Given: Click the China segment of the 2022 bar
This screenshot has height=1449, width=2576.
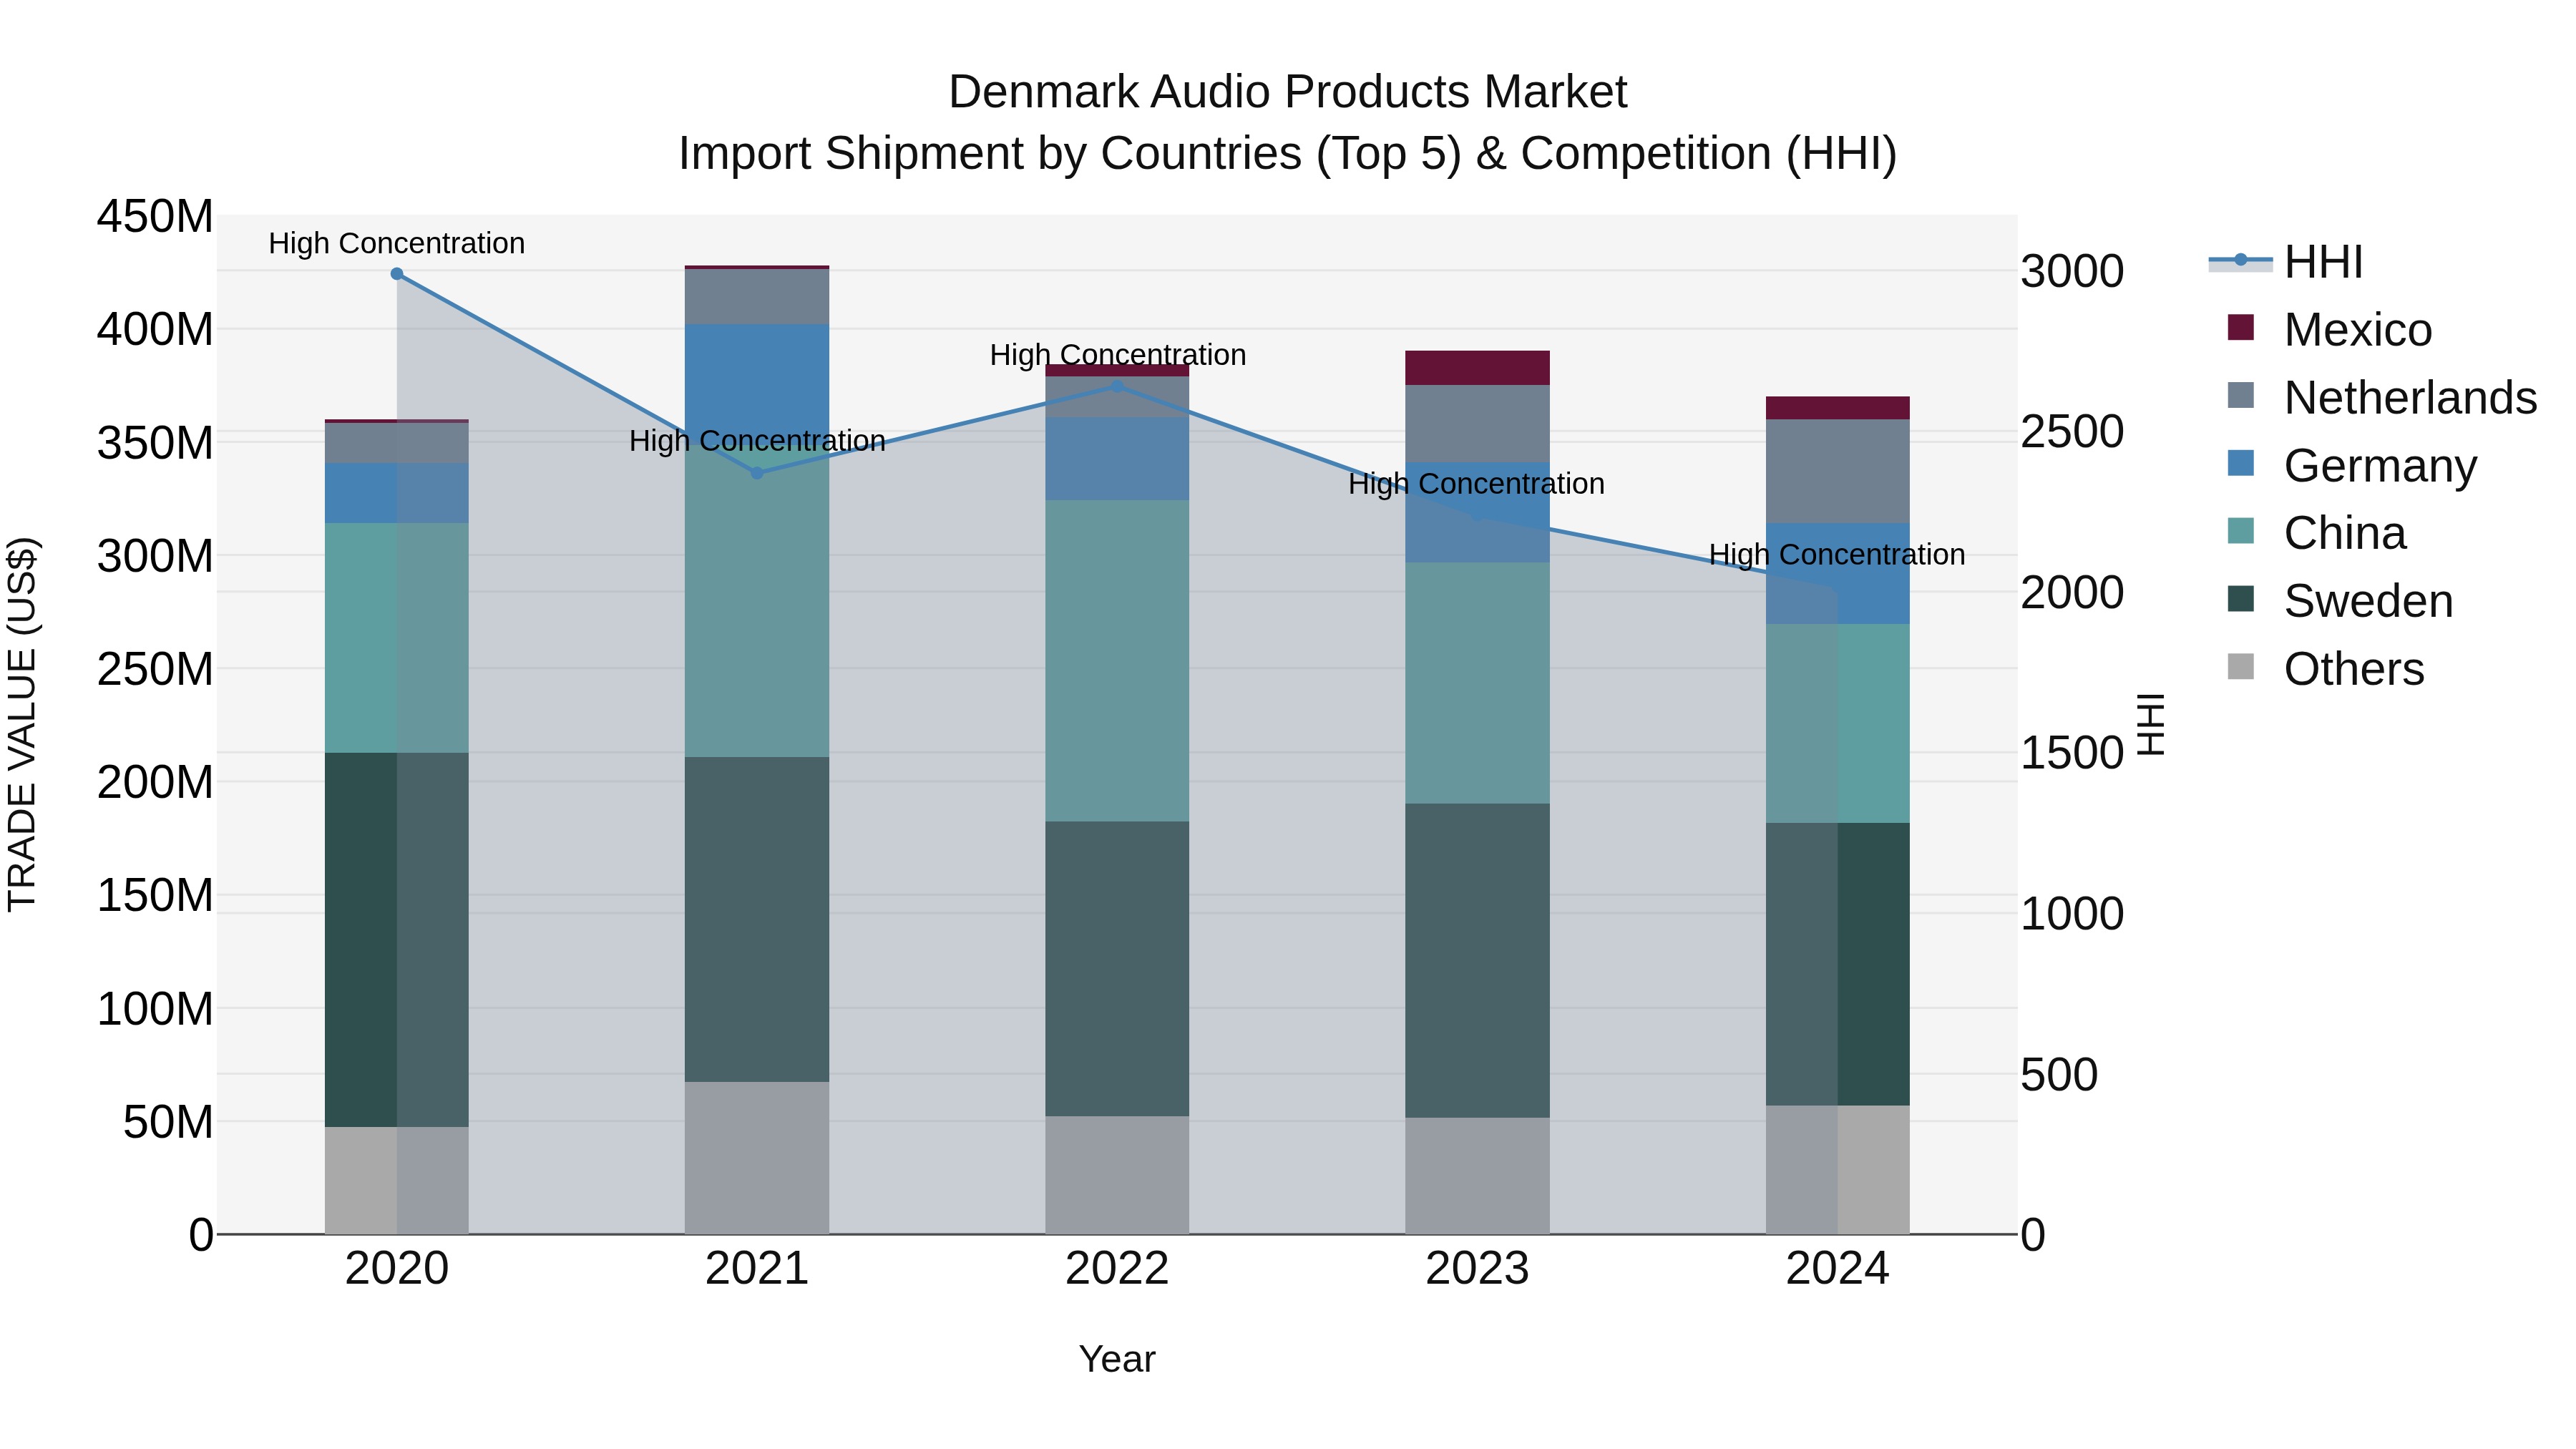Looking at the screenshot, I should (1117, 661).
